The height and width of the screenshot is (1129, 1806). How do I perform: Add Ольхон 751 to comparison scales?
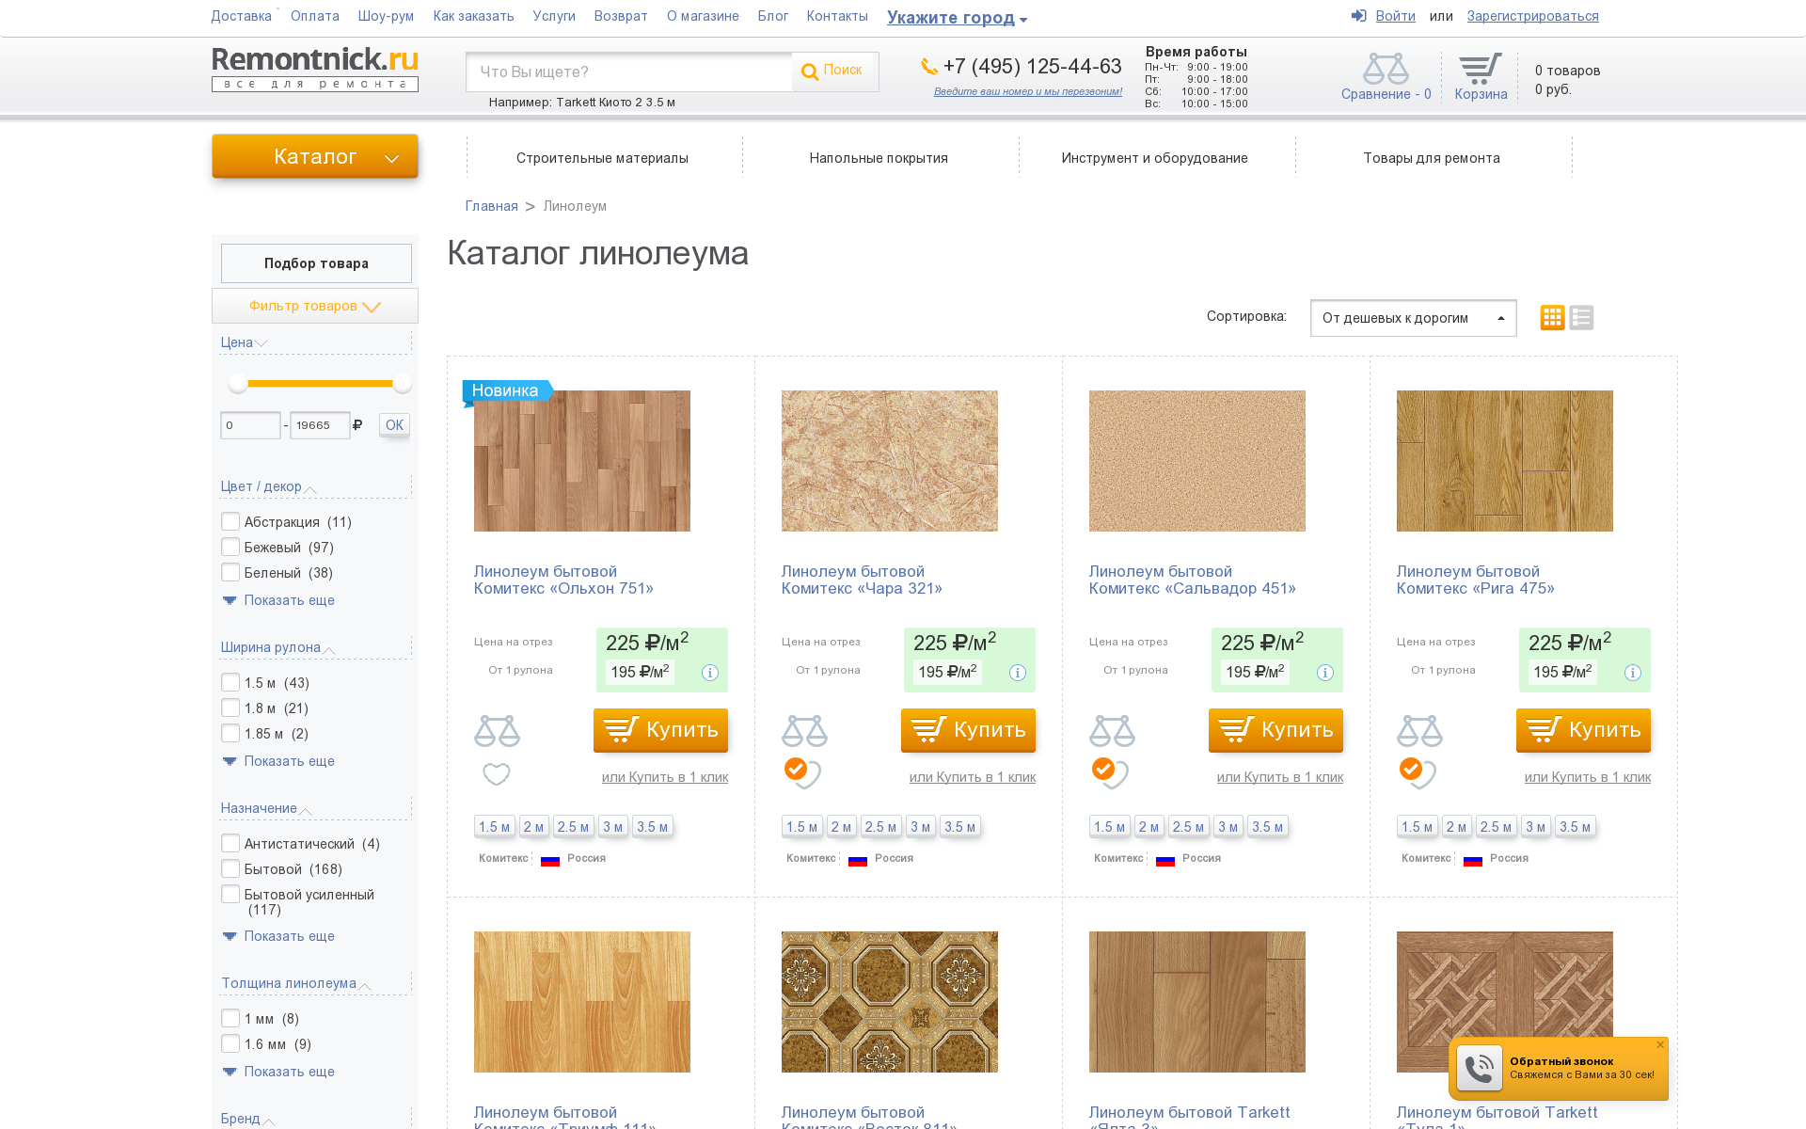(497, 730)
